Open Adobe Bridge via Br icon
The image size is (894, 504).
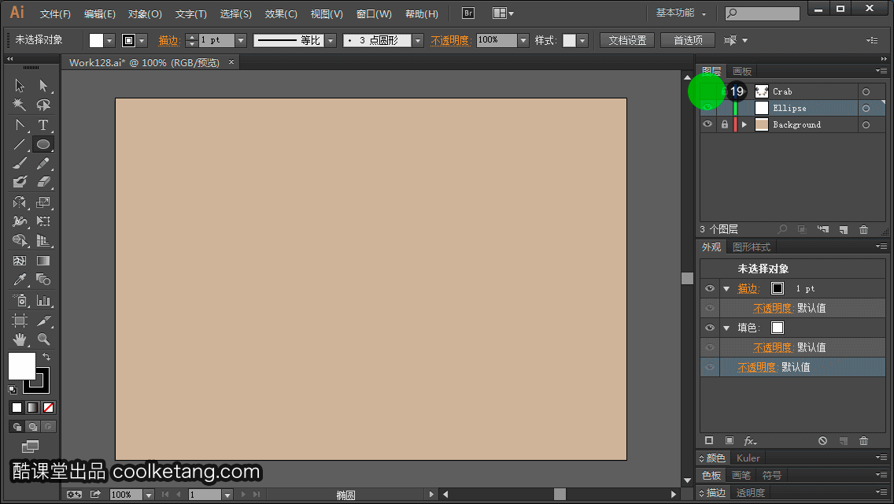click(468, 13)
